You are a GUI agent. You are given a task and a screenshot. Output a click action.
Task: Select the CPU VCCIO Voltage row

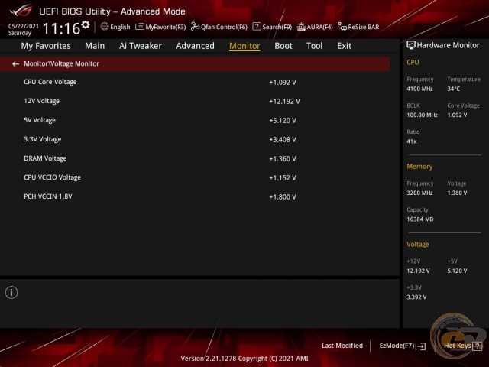click(195, 177)
